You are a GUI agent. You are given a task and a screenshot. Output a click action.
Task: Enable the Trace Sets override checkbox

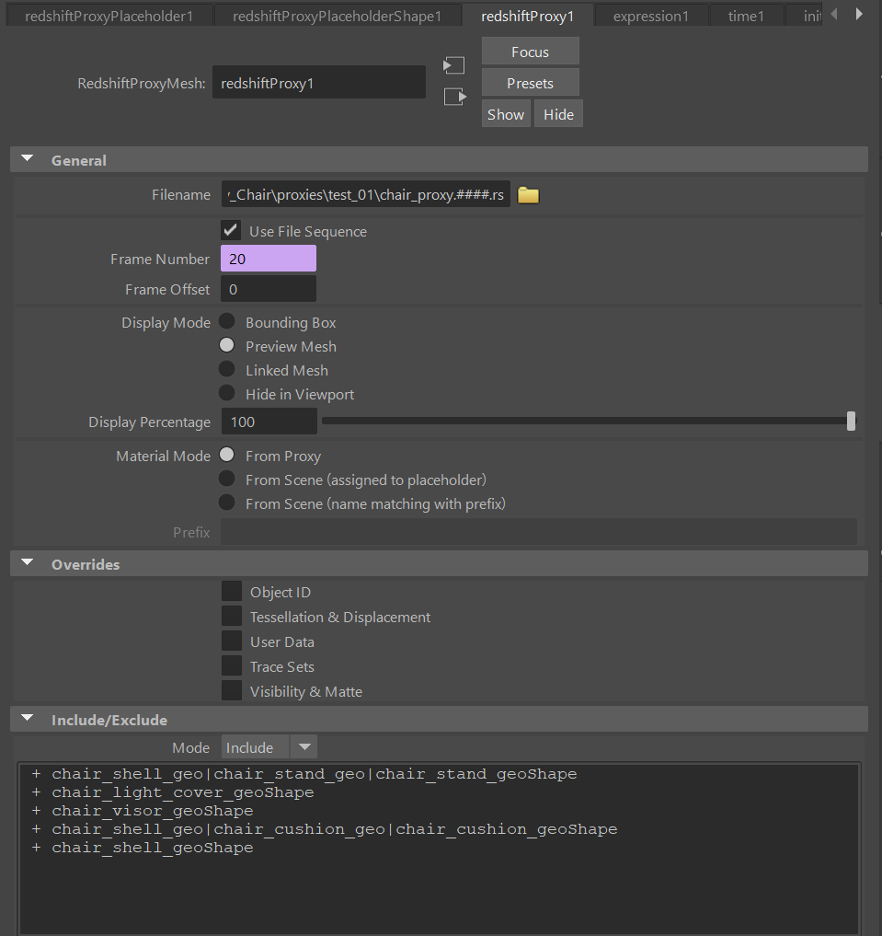tap(232, 666)
